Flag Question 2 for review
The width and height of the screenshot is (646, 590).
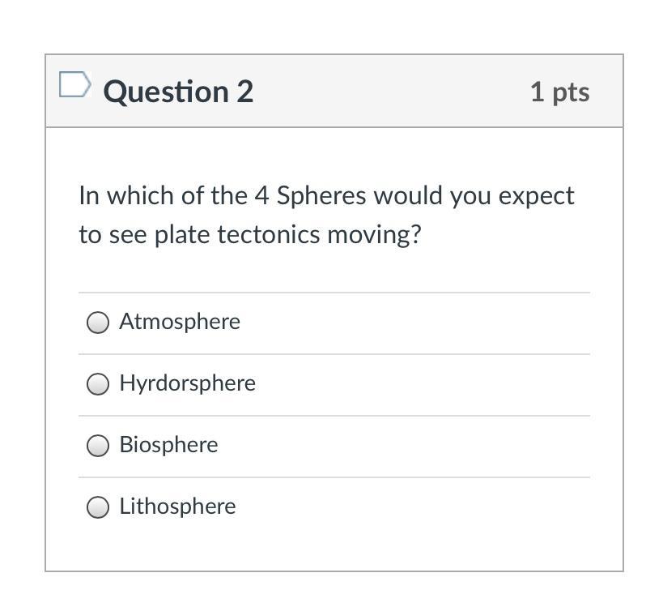[x=74, y=86]
